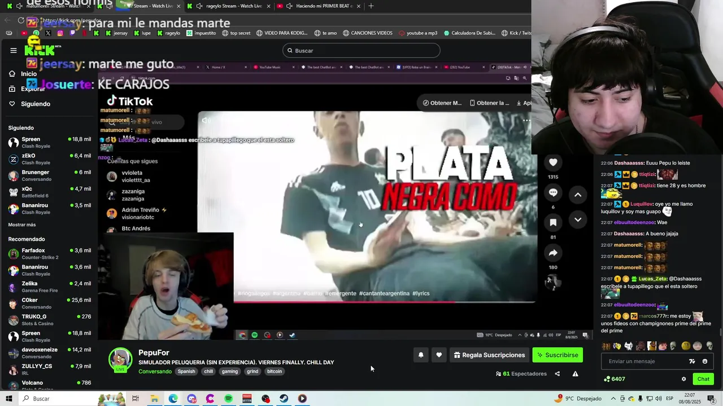Switch to Haciendo mi PRIMER BEAT tab
Screen dimensions: 723x406
coord(319,6)
